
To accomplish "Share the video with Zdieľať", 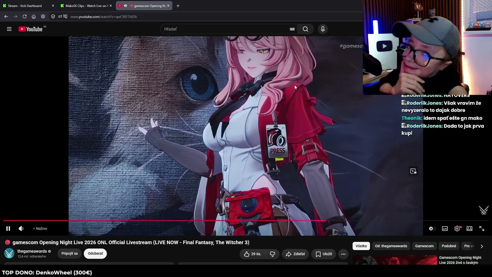I will pyautogui.click(x=295, y=254).
